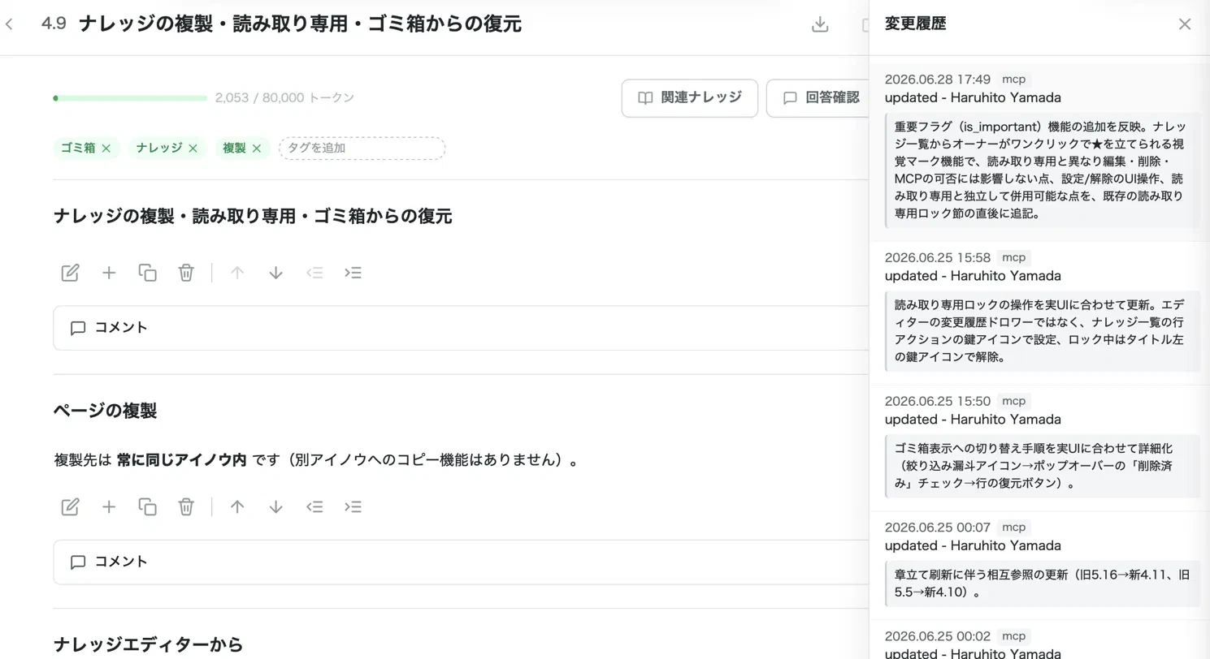Remove the ゴミ箱 tag
The image size is (1210, 659).
pos(106,149)
